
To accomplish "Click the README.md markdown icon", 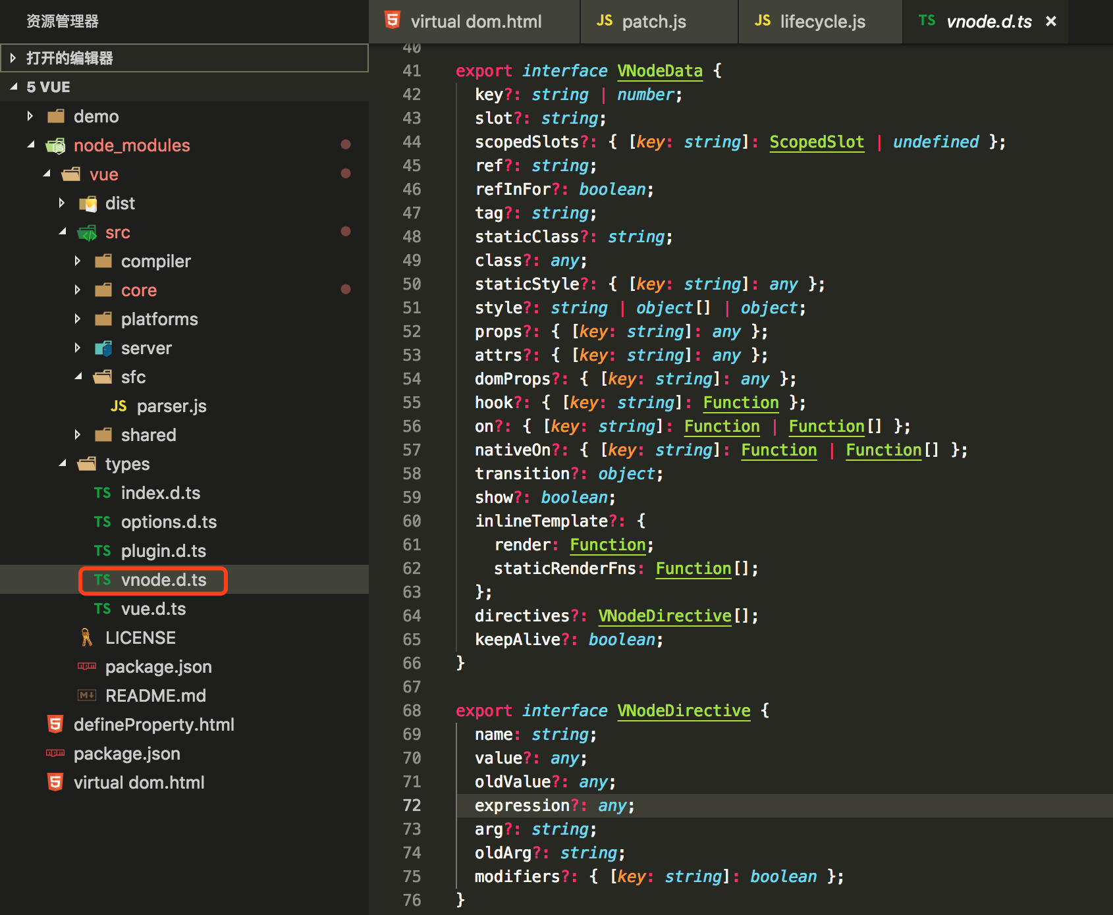I will pyautogui.click(x=87, y=695).
